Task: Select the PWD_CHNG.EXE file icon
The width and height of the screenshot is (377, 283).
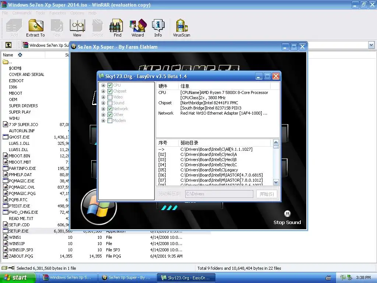Action: (x=6, y=212)
